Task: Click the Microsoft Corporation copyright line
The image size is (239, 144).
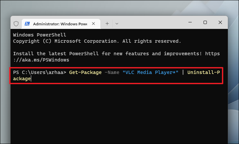Action: pyautogui.click(x=97, y=41)
